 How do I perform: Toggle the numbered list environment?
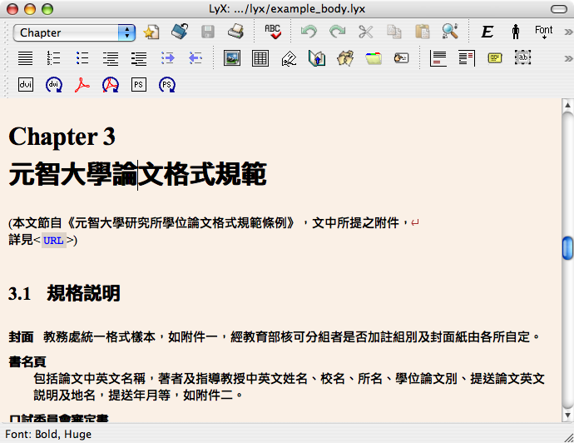click(54, 58)
